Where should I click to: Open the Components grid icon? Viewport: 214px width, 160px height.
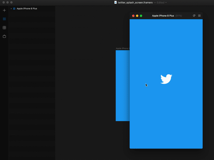4,28
